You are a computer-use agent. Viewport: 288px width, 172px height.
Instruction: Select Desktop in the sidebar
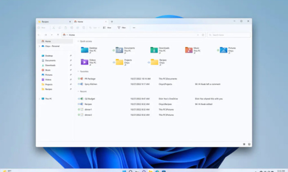[x=47, y=55]
